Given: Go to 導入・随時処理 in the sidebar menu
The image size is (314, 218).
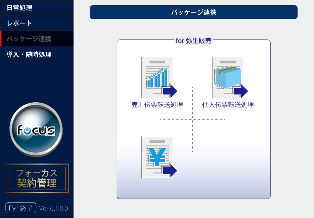Looking at the screenshot, I should click(37, 54).
